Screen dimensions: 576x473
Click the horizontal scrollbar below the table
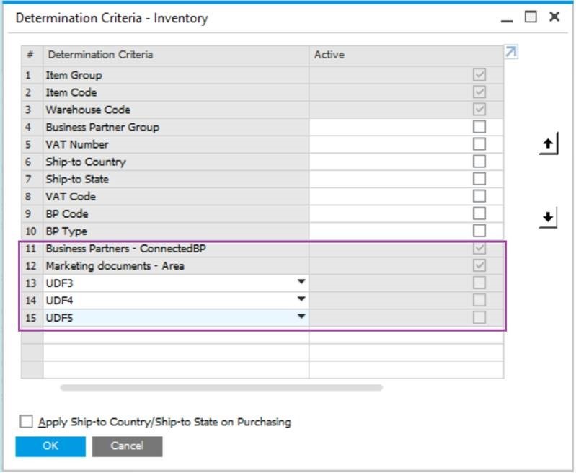[x=221, y=388]
